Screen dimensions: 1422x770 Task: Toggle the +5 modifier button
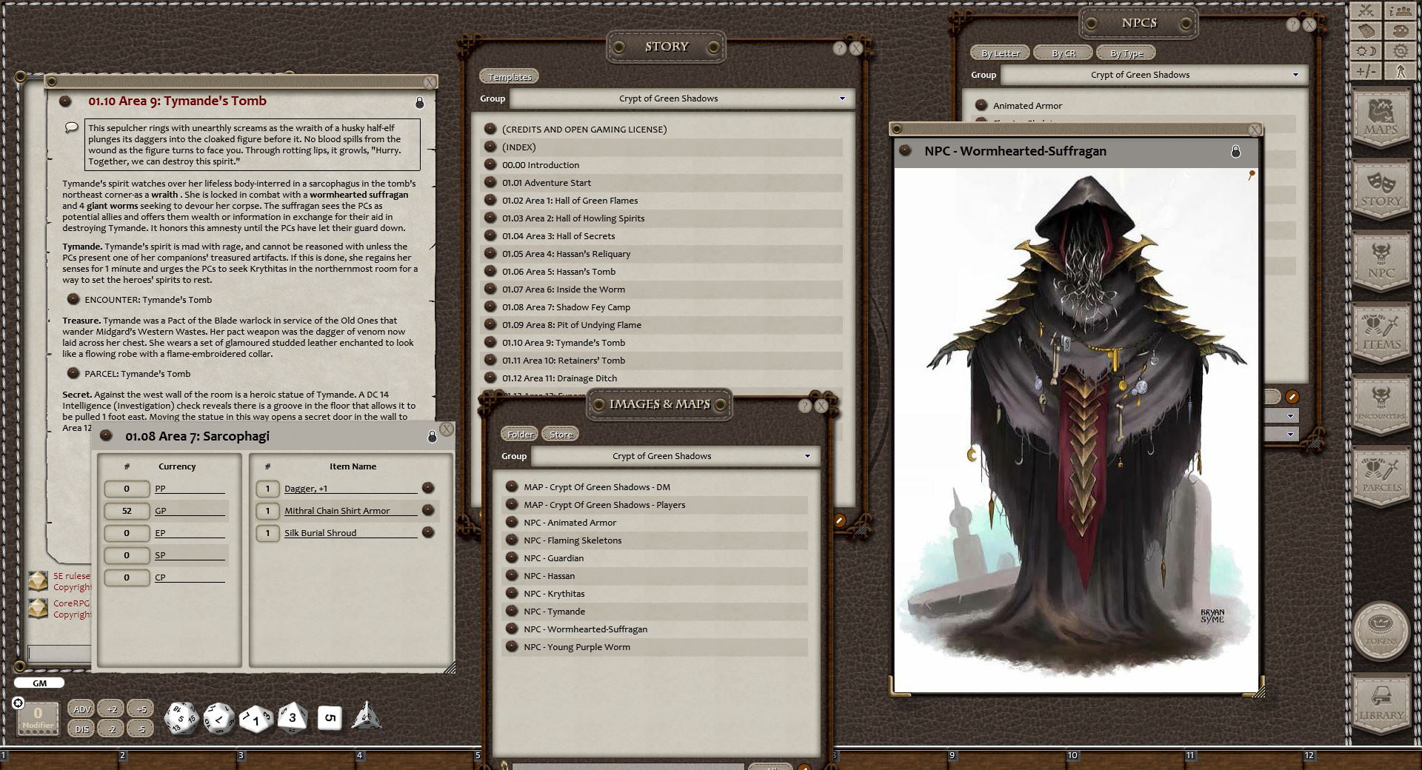click(x=141, y=709)
